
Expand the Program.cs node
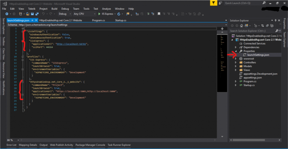click(x=236, y=81)
